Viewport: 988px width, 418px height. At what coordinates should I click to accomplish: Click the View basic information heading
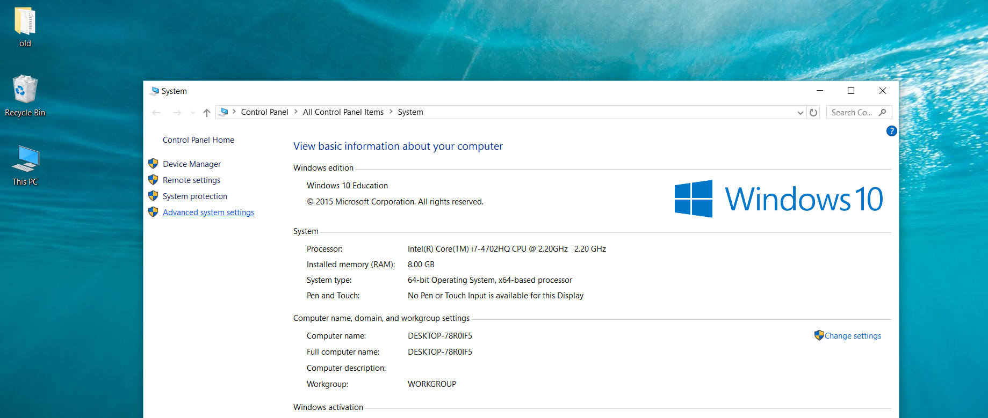[x=398, y=146]
